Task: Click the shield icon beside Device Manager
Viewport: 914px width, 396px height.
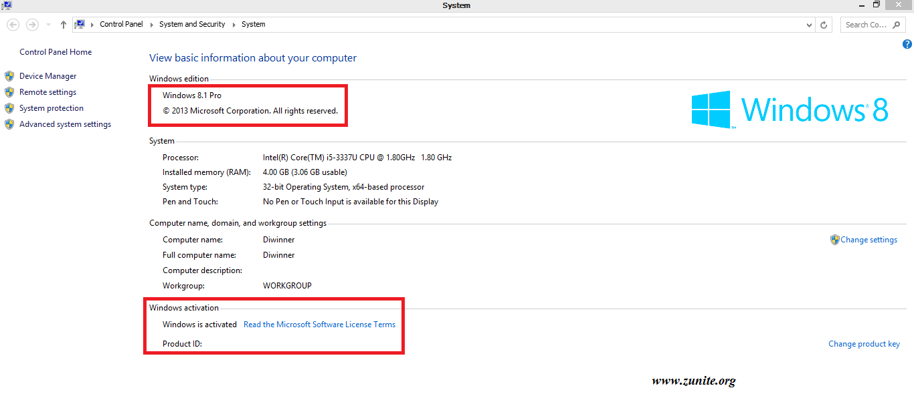Action: click(9, 76)
